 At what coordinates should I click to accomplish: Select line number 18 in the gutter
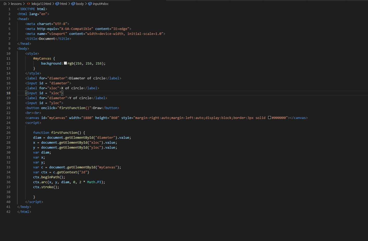8,93
